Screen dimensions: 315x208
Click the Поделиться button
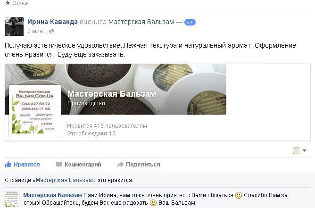pos(143,165)
